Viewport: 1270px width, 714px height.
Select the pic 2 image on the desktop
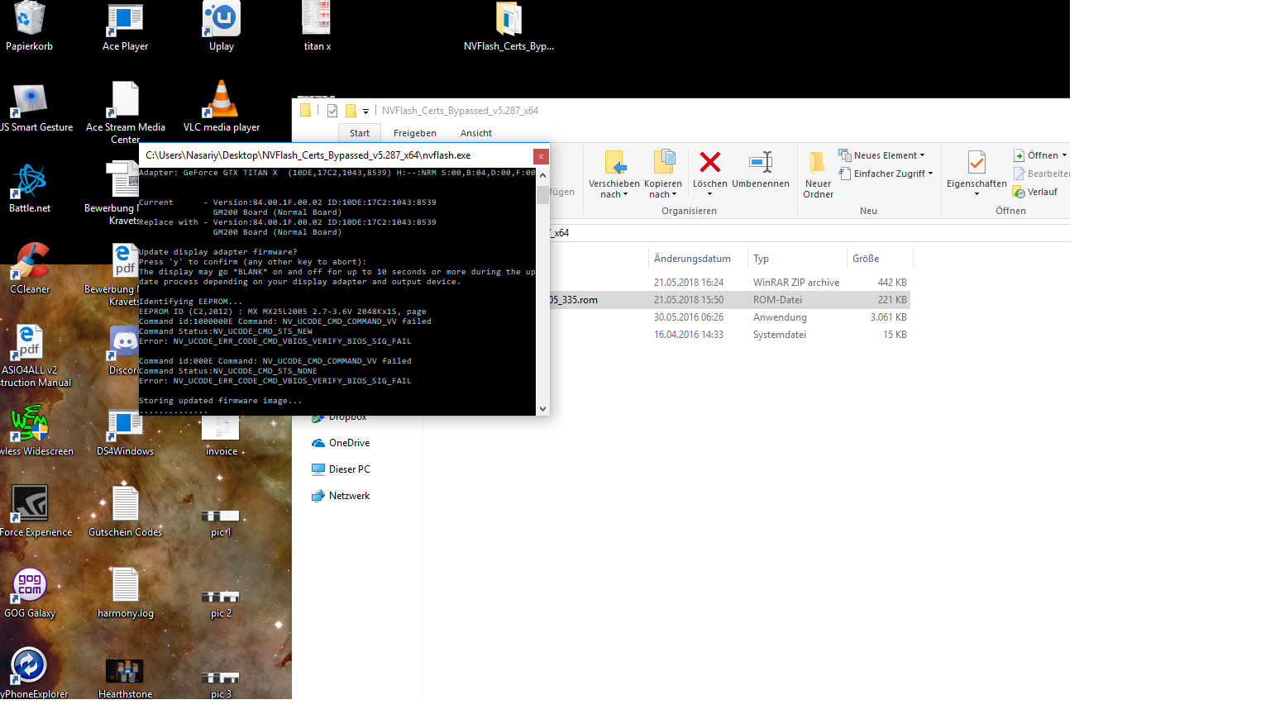click(221, 604)
